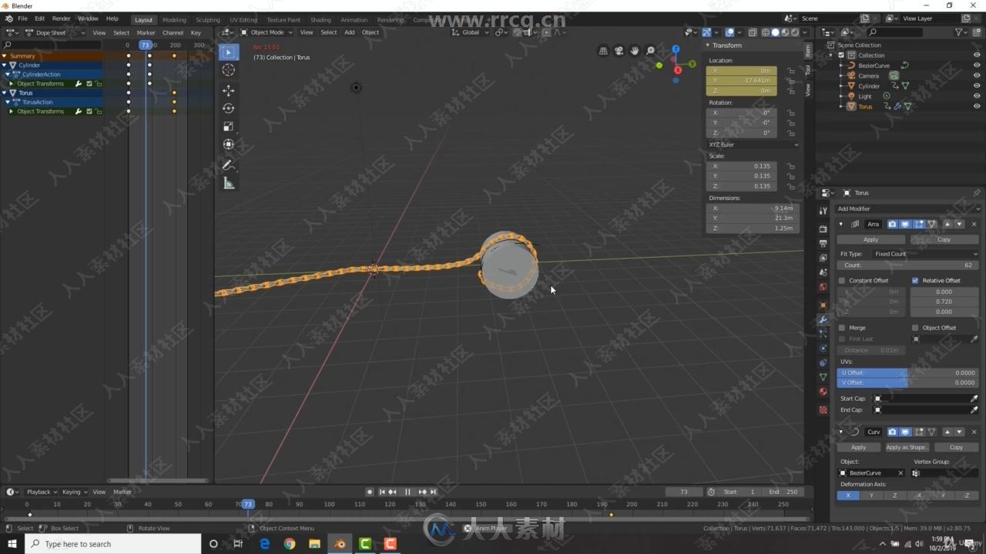Open Blender from the Windows taskbar
Viewport: 986px width, 554px height.
click(x=340, y=544)
